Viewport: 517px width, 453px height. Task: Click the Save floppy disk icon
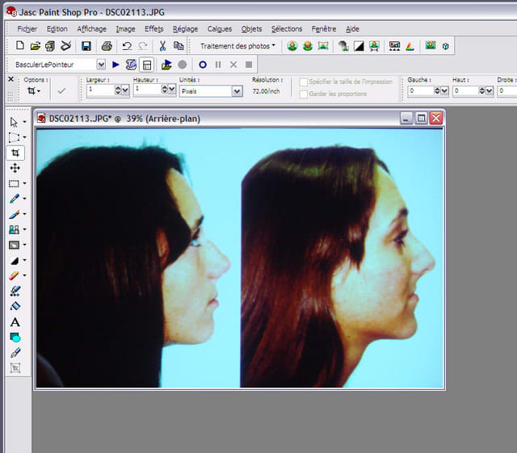click(x=86, y=46)
